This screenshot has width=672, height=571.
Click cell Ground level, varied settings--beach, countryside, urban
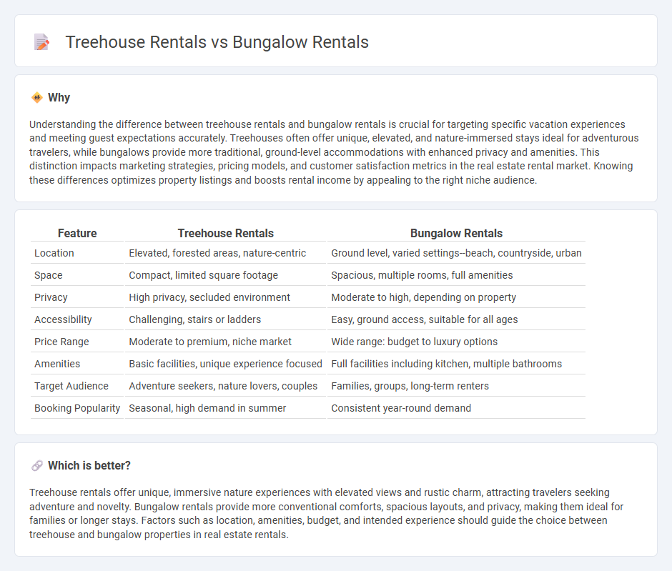(456, 253)
